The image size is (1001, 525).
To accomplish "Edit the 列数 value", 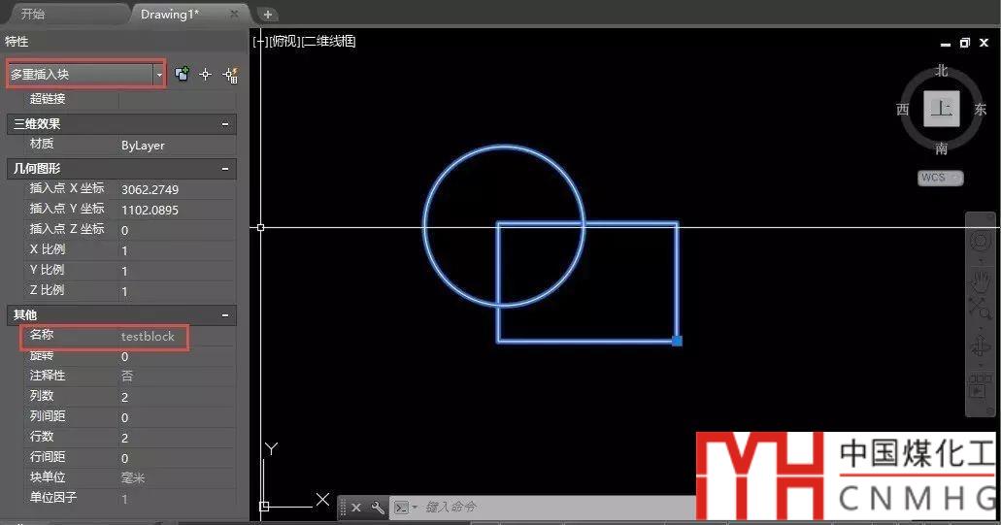I will [x=178, y=397].
